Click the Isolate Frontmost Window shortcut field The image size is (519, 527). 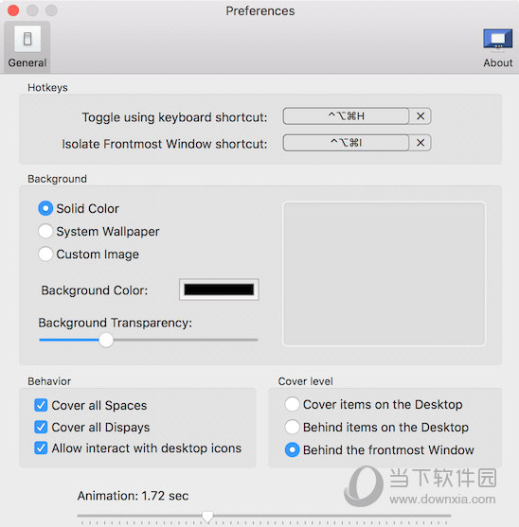point(346,143)
